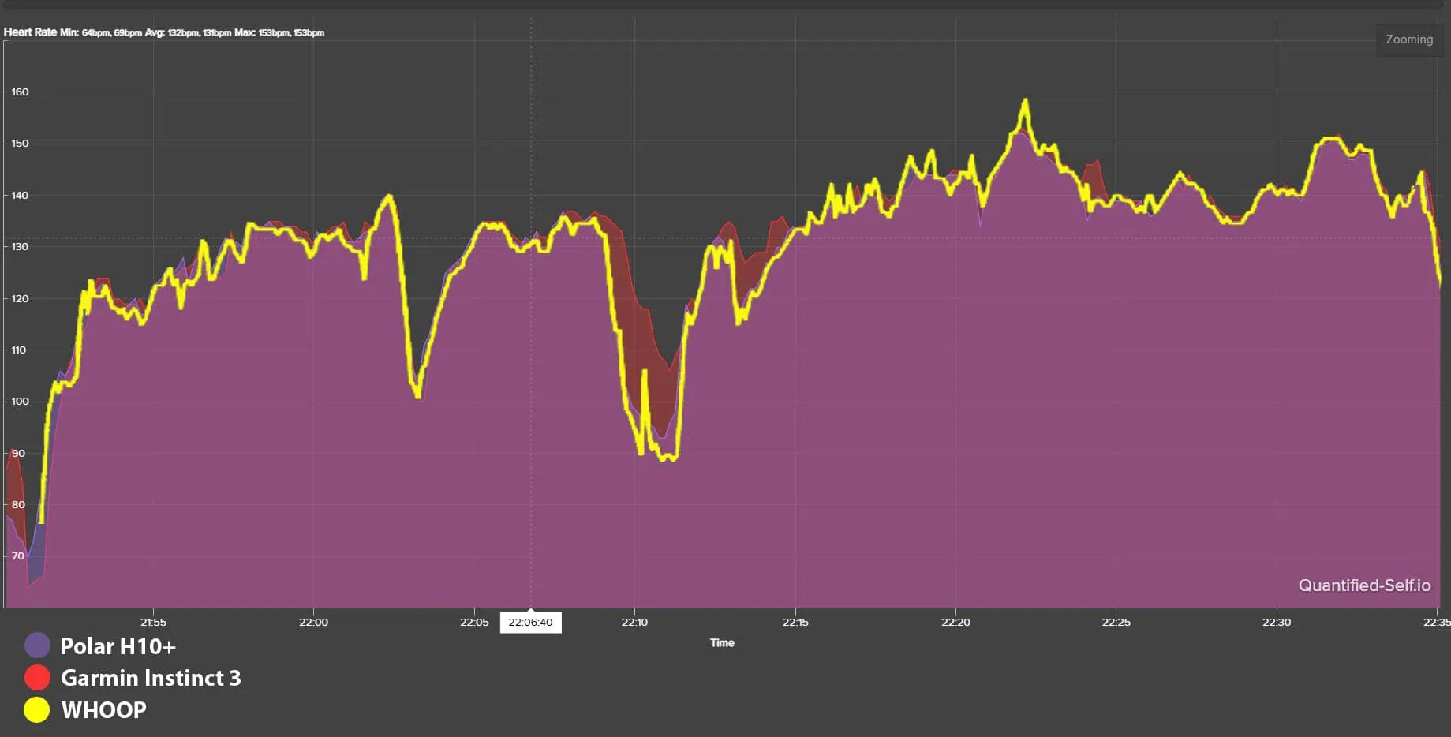Viewport: 1451px width, 737px height.
Task: Select the 22:10 time axis tick
Action: tap(634, 623)
